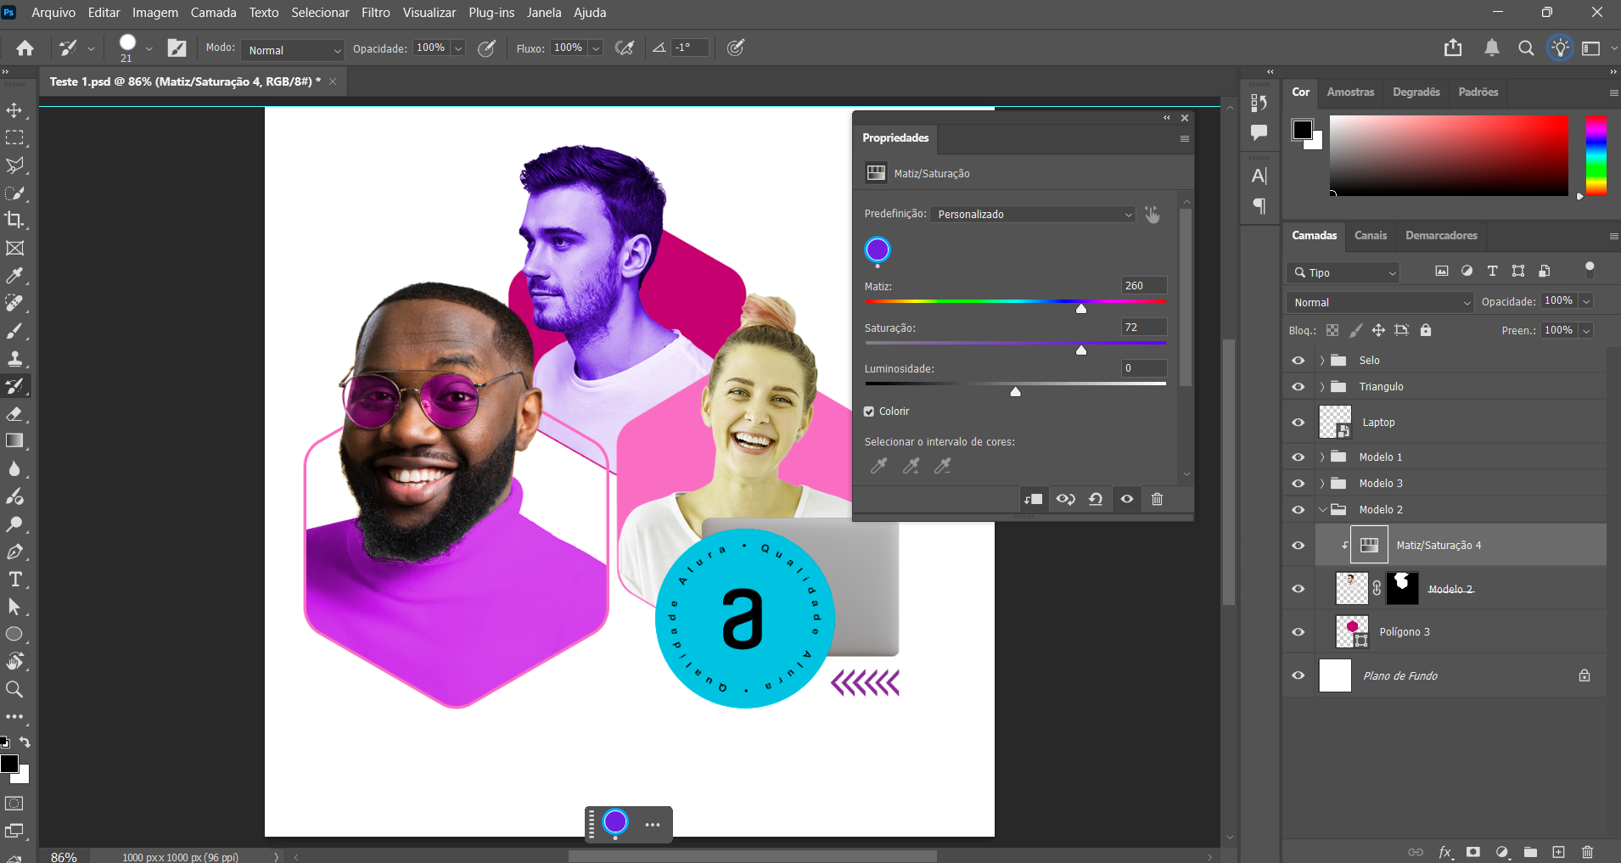Reset adjustment to defaults in Properties
The height and width of the screenshot is (863, 1621).
[1096, 499]
